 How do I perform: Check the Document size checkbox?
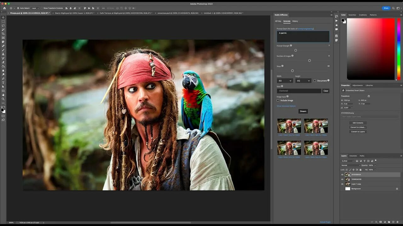click(315, 81)
